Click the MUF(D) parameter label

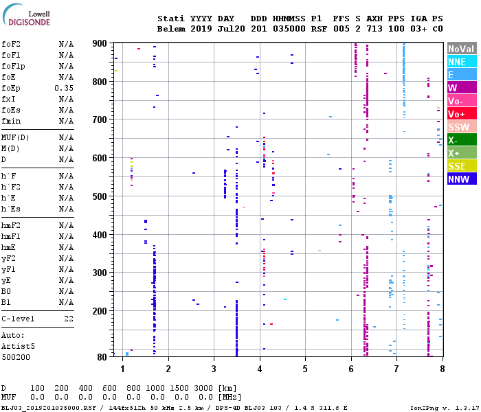point(15,137)
